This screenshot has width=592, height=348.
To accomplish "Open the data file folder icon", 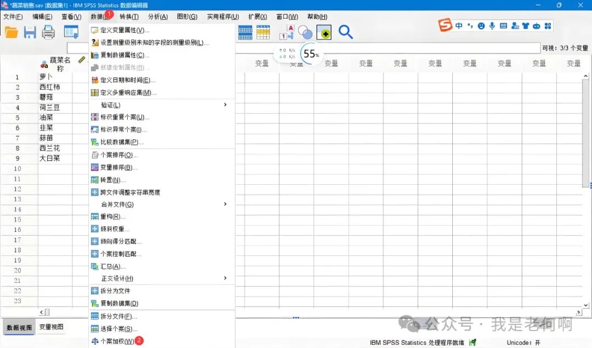I will 12,32.
